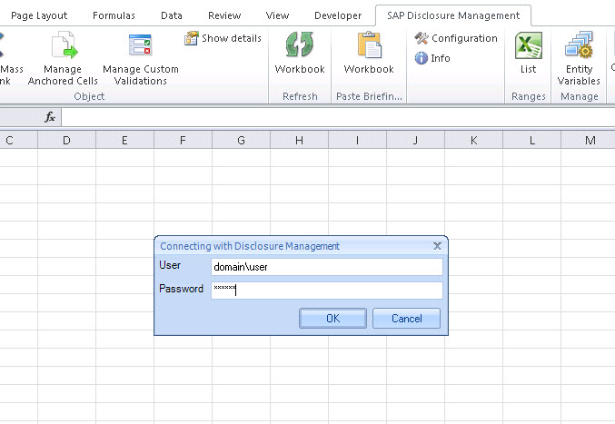
Task: Click the User field containing domain\user
Action: (x=327, y=267)
